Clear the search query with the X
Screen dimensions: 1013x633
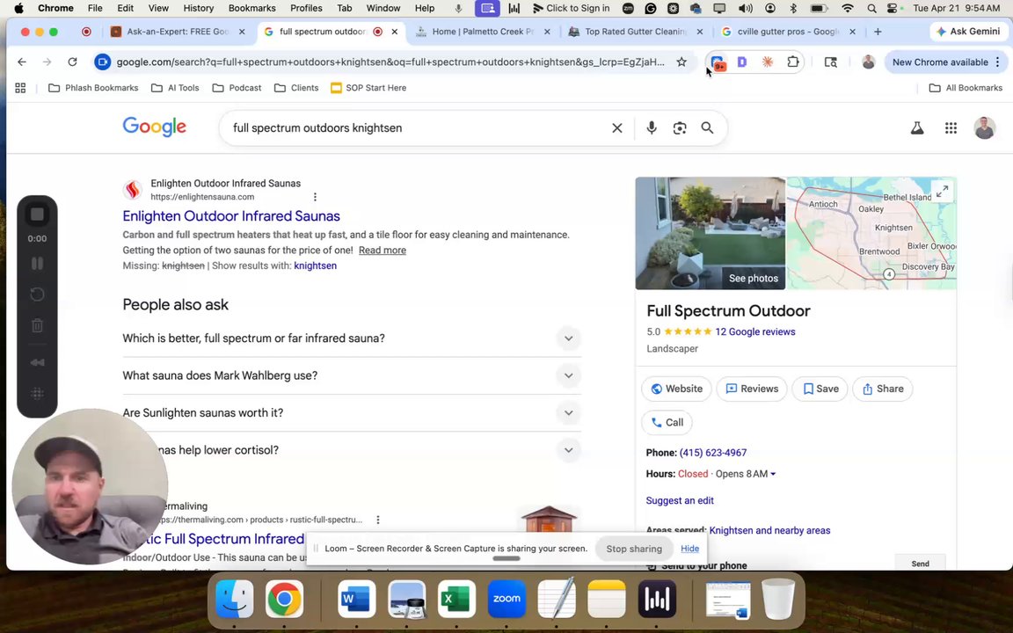tap(617, 127)
